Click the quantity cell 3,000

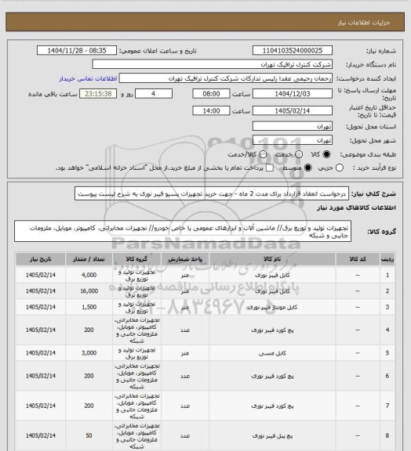(89, 353)
